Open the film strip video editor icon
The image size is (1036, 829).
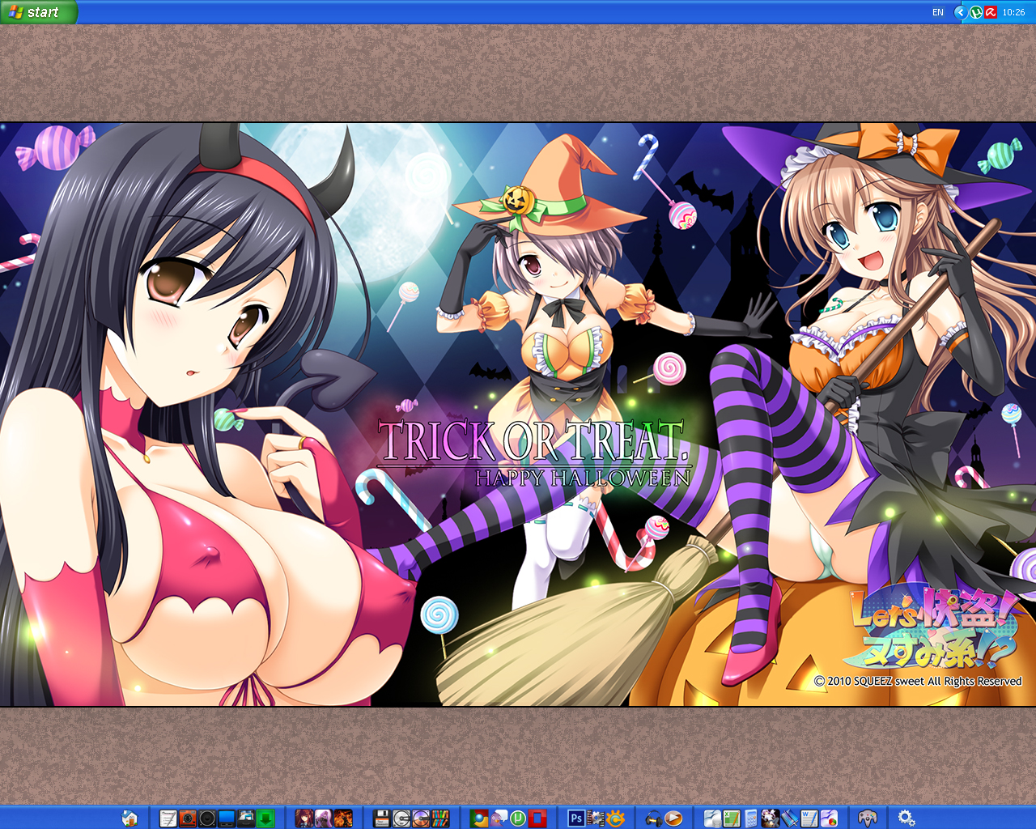coord(596,818)
